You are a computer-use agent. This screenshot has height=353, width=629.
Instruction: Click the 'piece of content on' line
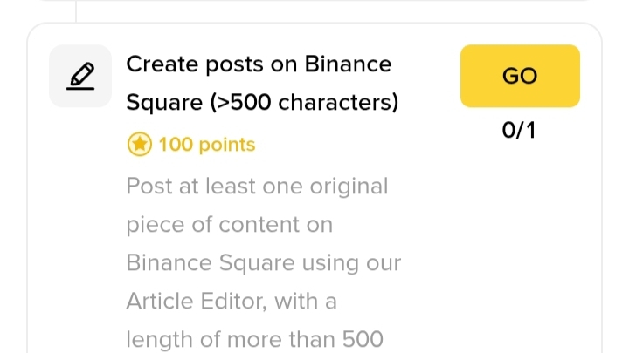click(x=229, y=224)
